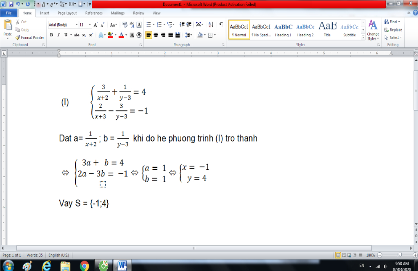Click the horizontal scrollbar at bottom
Viewport: 418px width, 271px height.
pyautogui.click(x=194, y=248)
